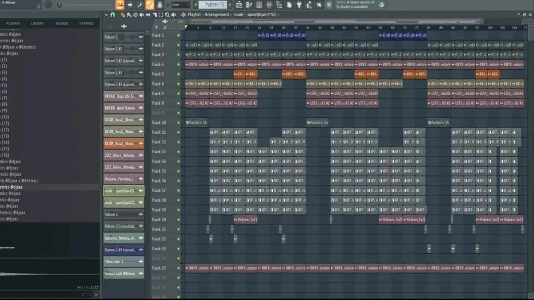
Task: Click the stamp tool icon in top toolbar
Action: (159, 5)
